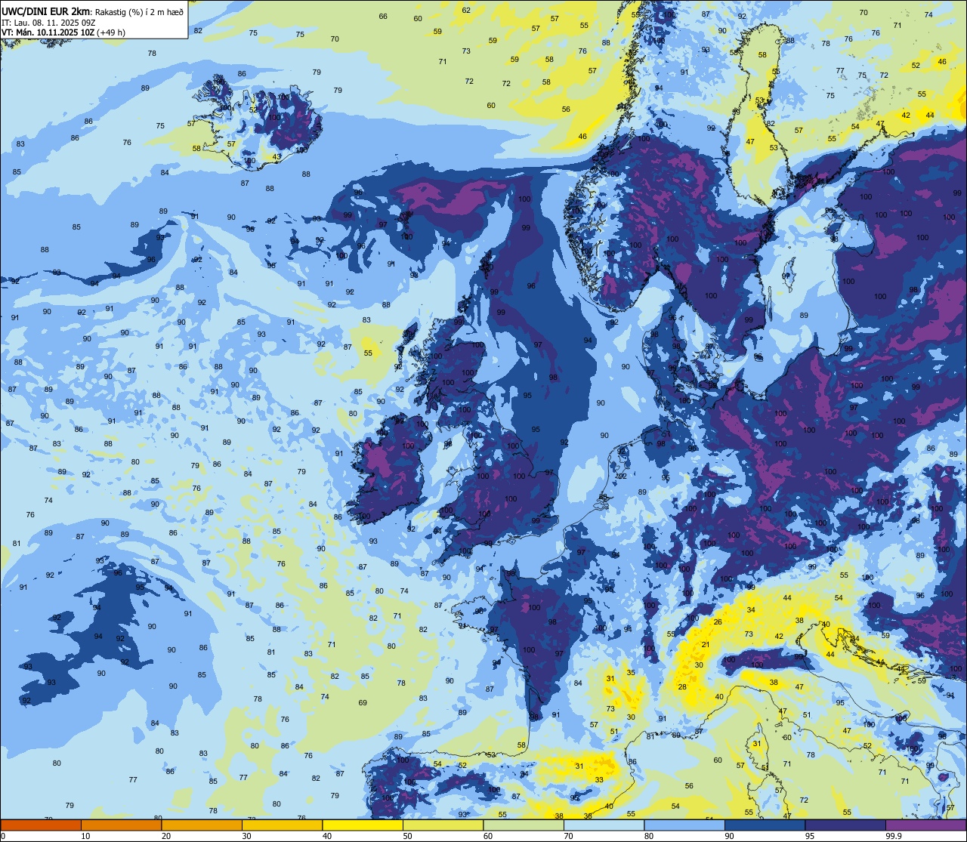Click the title text 'UWC/DINI EUR 2km'
The image size is (967, 842).
(46, 11)
